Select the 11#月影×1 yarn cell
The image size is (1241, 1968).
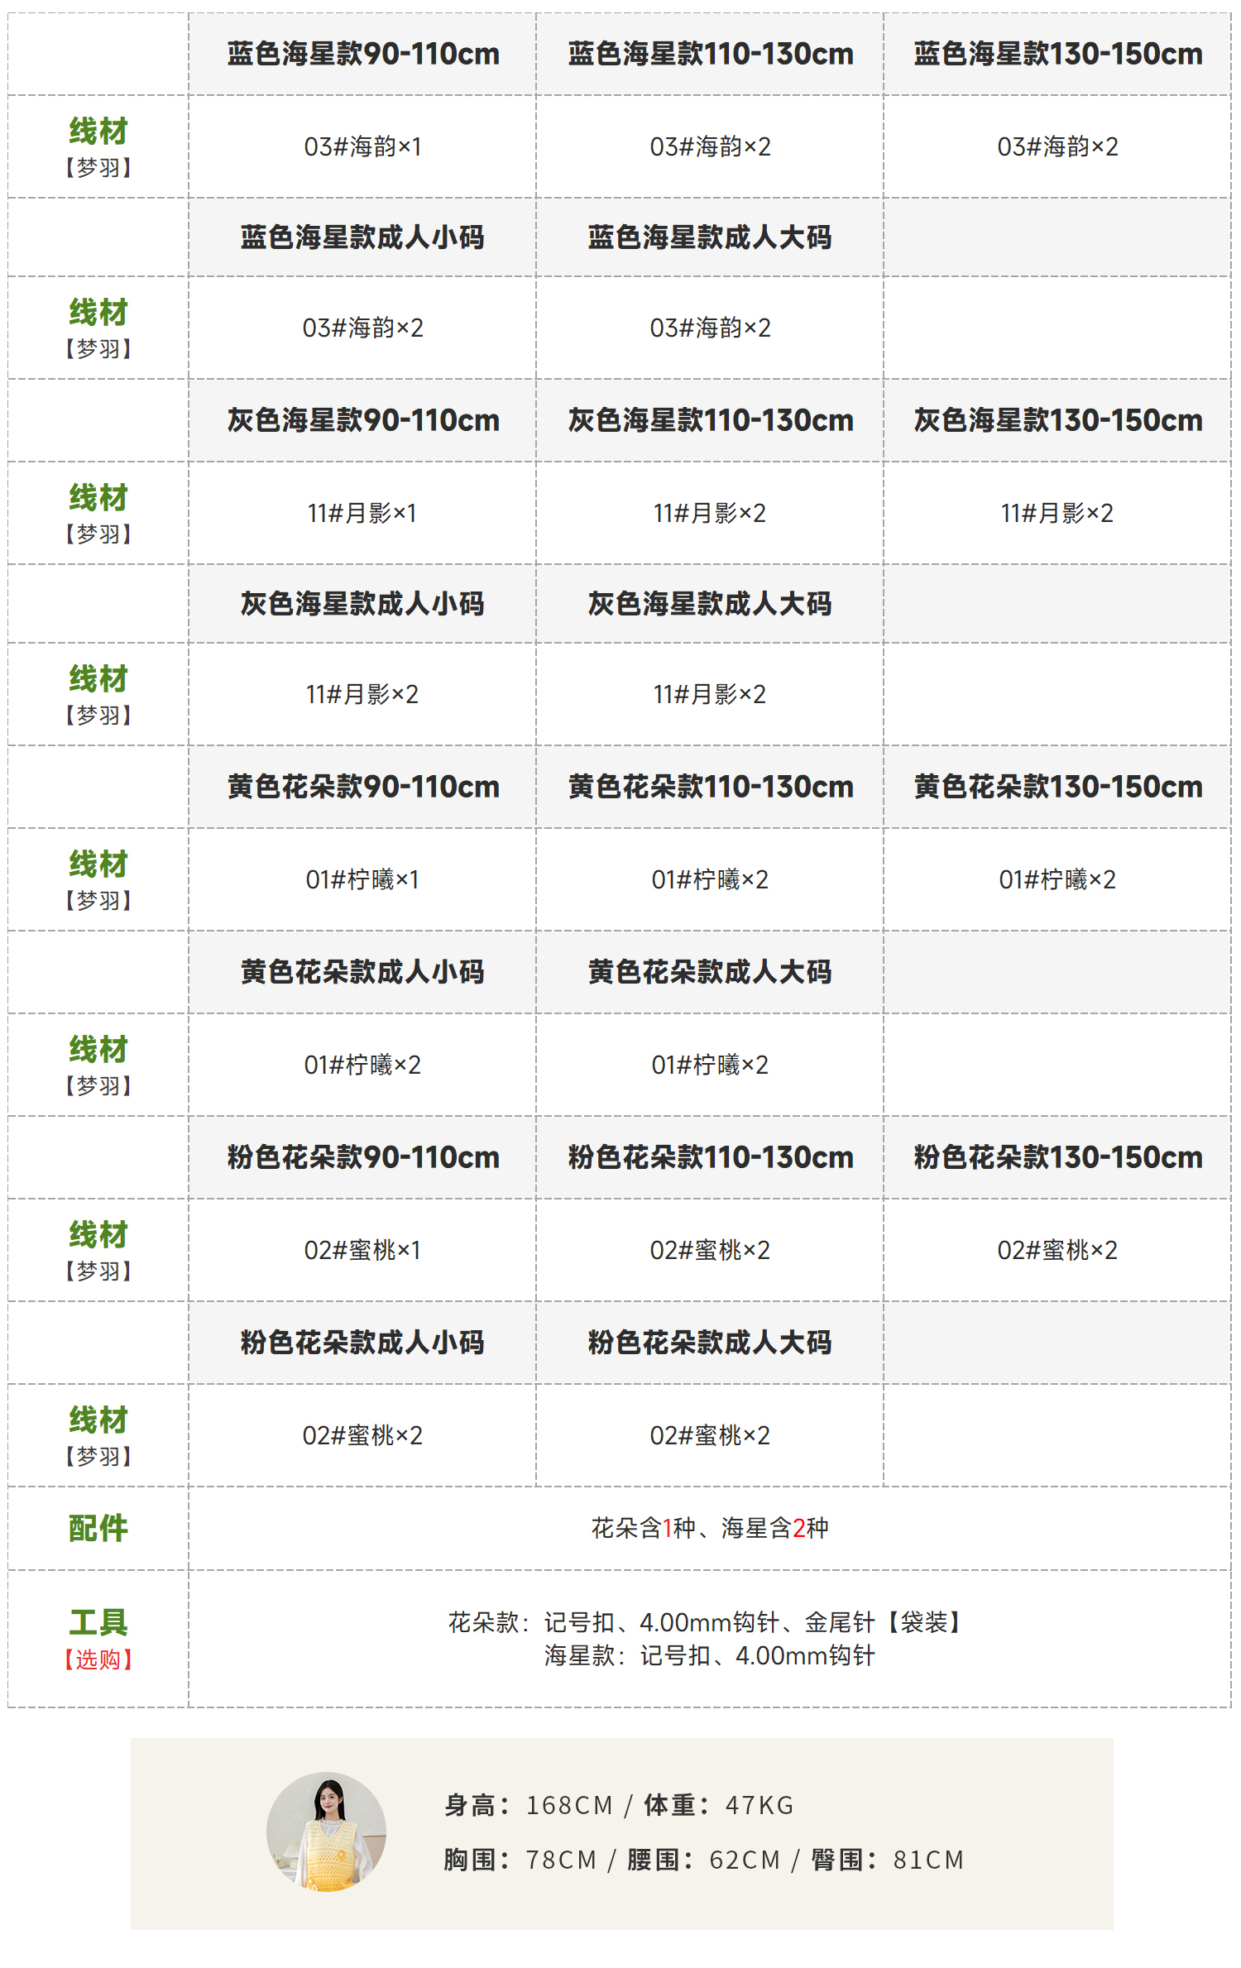point(362,514)
